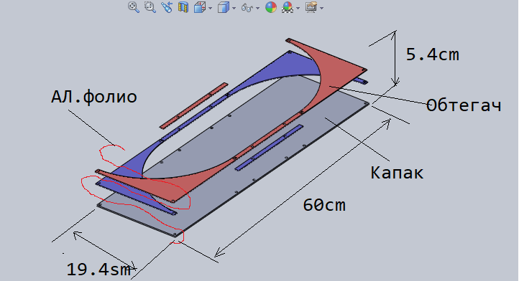519x281 pixels.
Task: Expand the View Settings dropdown arrow
Action: pyautogui.click(x=321, y=8)
